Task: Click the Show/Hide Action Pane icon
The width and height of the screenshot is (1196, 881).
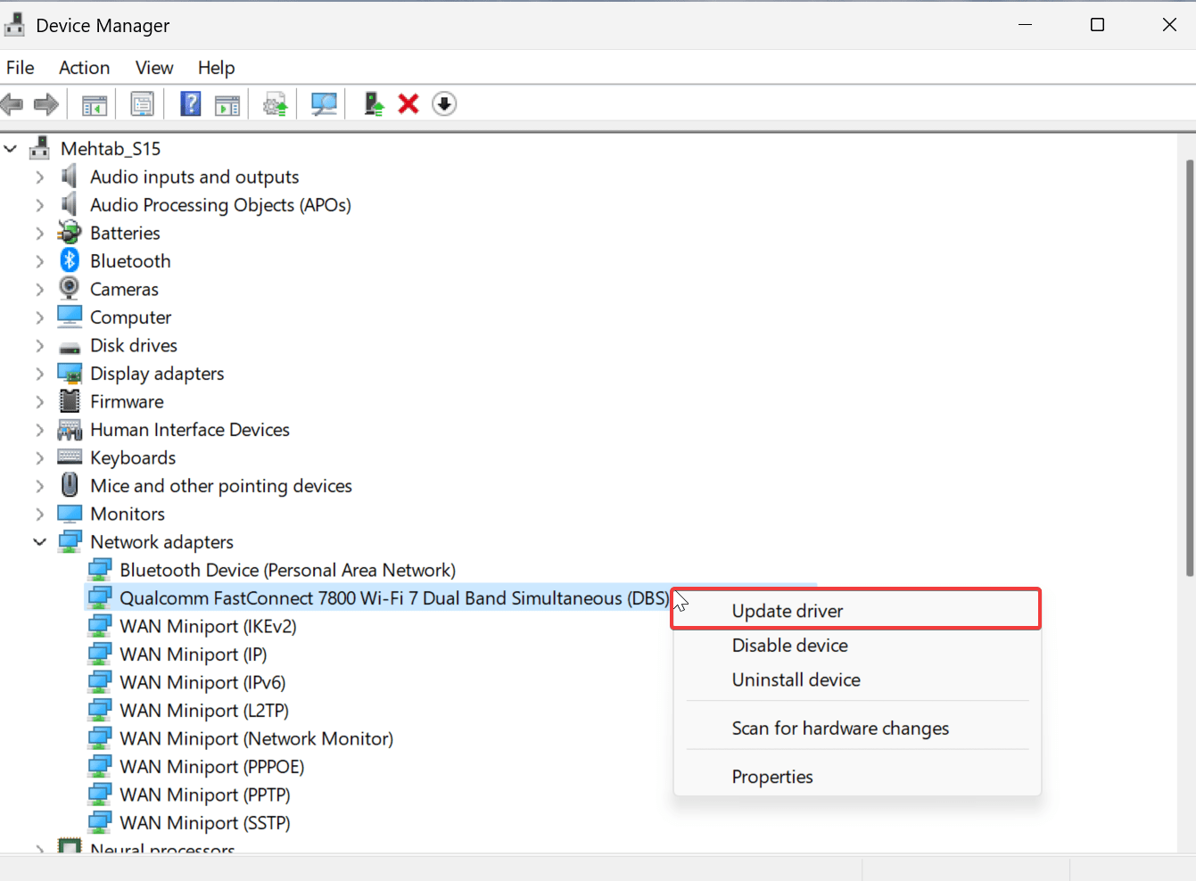Action: pyautogui.click(x=227, y=104)
